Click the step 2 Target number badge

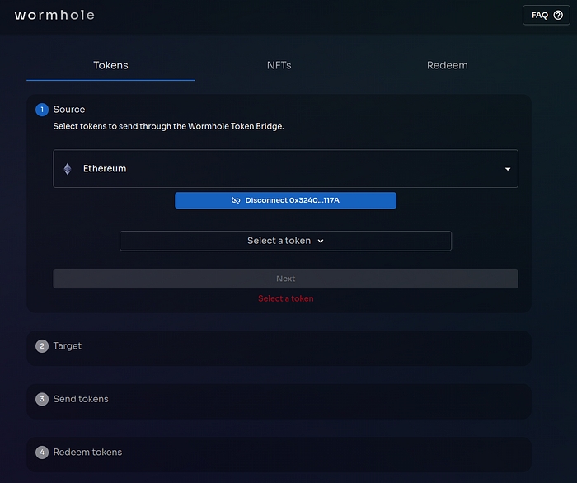(x=42, y=346)
